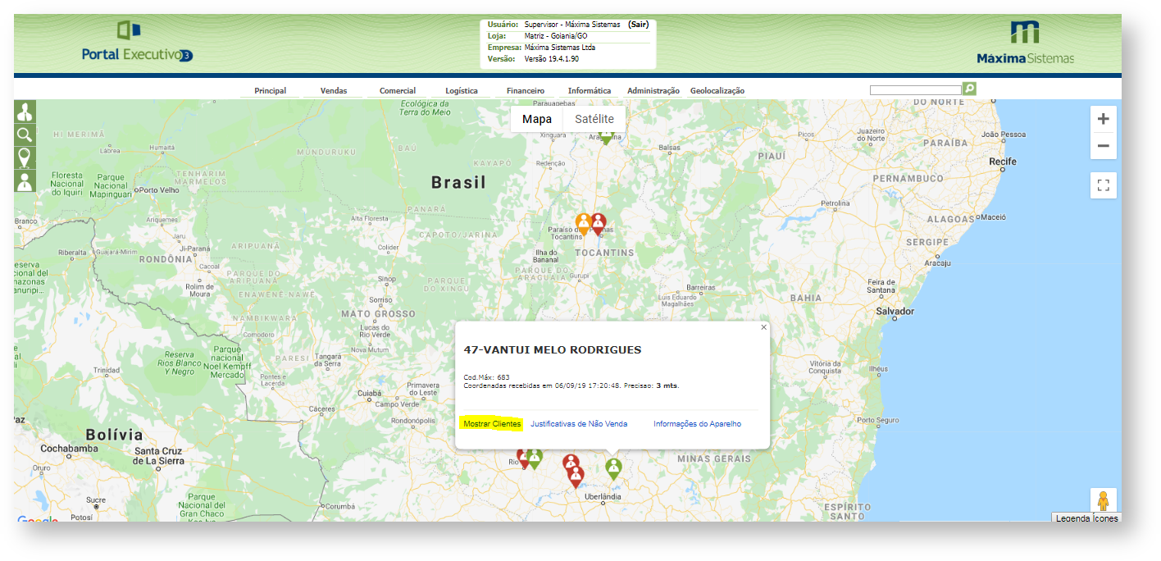Open the Financeiro menu
This screenshot has height=561, width=1161.
pyautogui.click(x=526, y=91)
